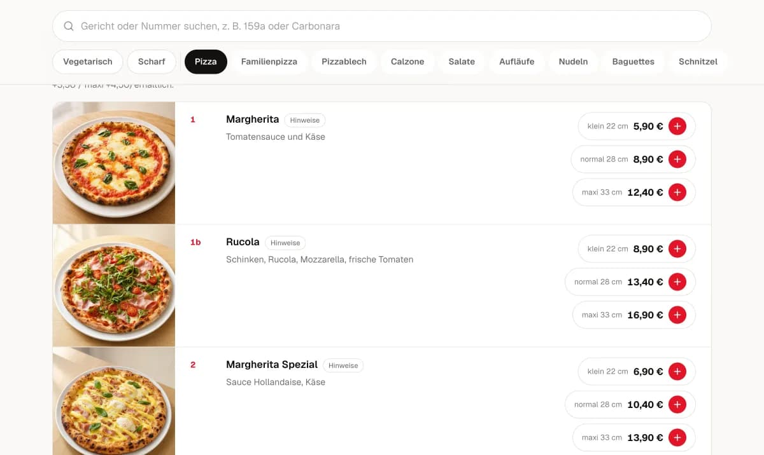Add Margherita Spezial klein 22 cm to cart
This screenshot has width=764, height=455.
pyautogui.click(x=677, y=372)
